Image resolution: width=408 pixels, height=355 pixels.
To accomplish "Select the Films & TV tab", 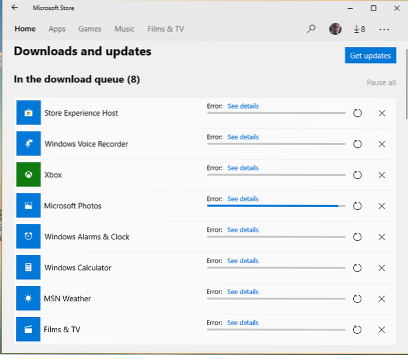I will (x=165, y=29).
